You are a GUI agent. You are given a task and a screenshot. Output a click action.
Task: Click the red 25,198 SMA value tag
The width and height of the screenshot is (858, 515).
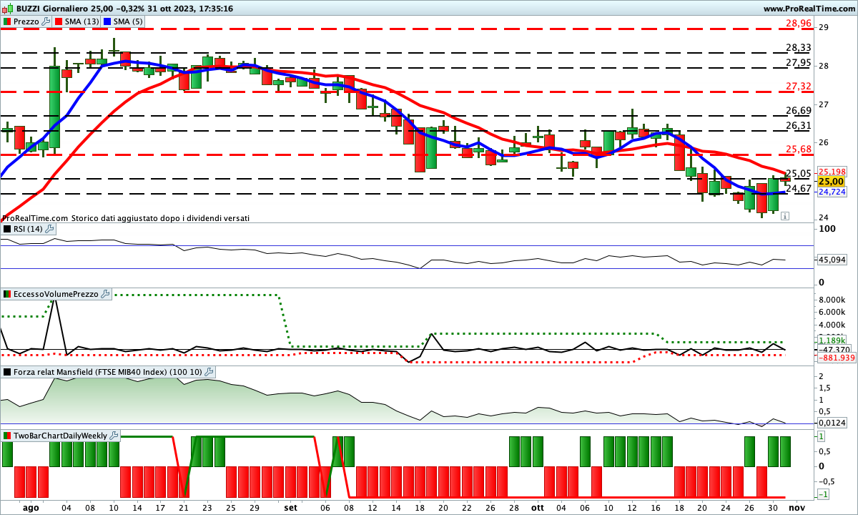pyautogui.click(x=832, y=172)
